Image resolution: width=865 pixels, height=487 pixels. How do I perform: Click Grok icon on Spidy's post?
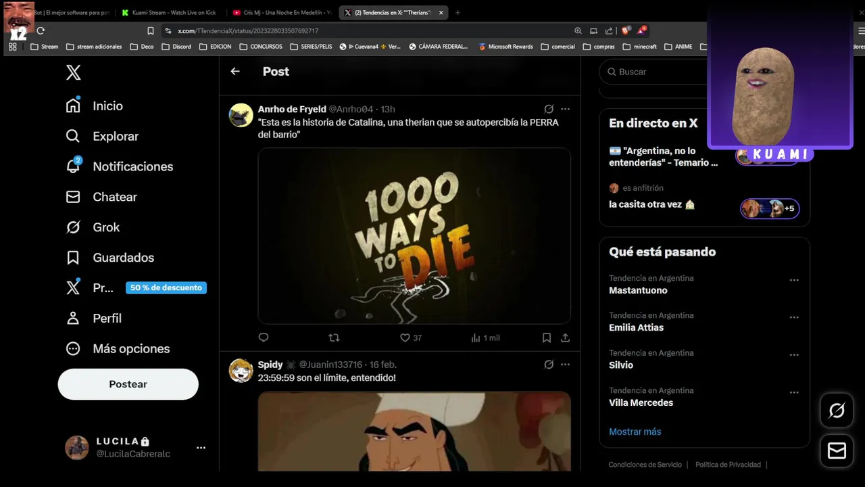[x=549, y=365]
